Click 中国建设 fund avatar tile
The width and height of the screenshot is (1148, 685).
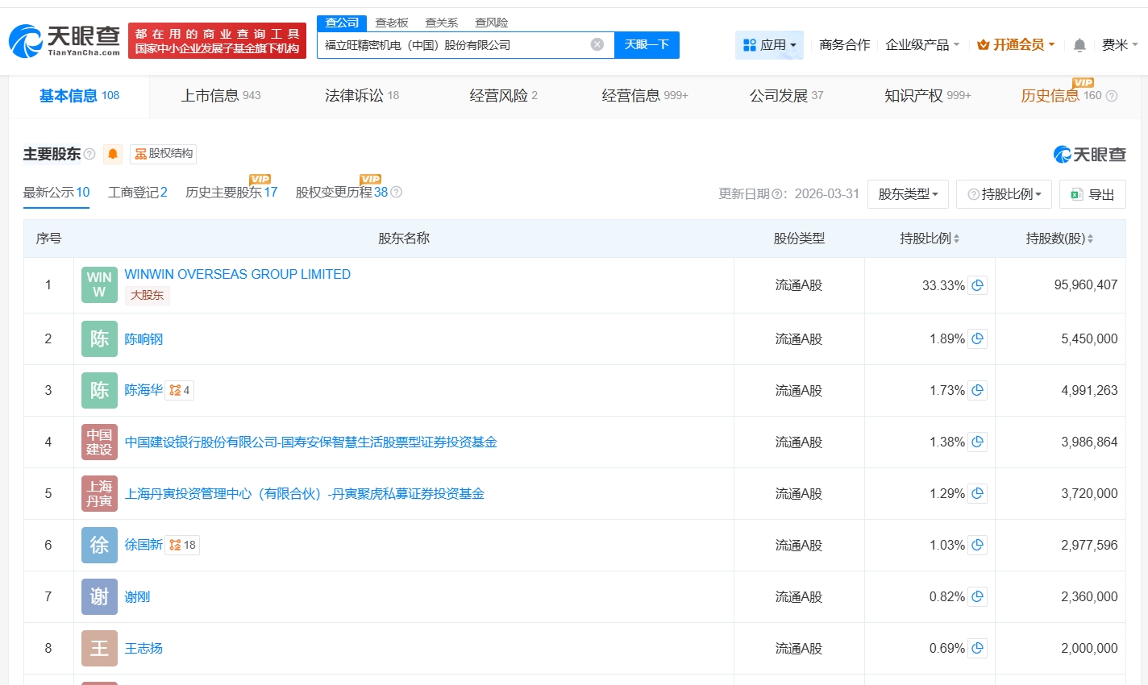99,442
